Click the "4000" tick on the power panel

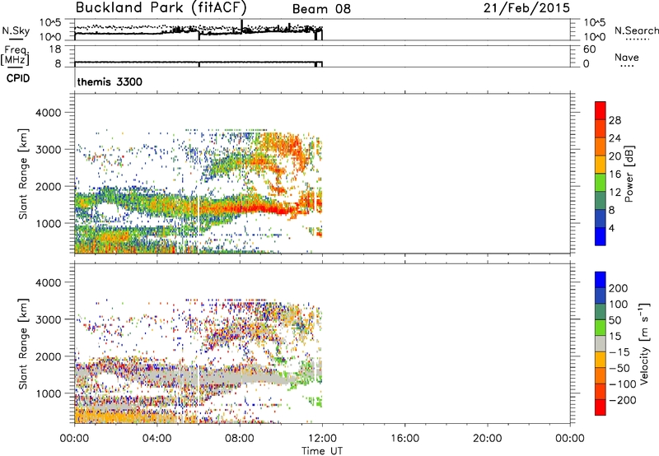(48, 113)
